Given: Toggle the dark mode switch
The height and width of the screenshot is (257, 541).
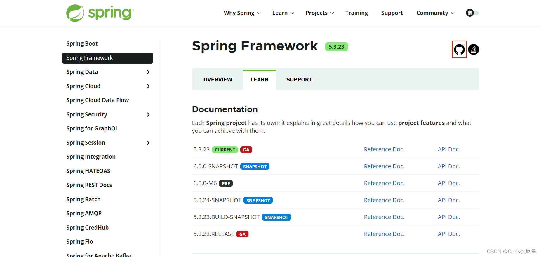Looking at the screenshot, I should (x=472, y=13).
